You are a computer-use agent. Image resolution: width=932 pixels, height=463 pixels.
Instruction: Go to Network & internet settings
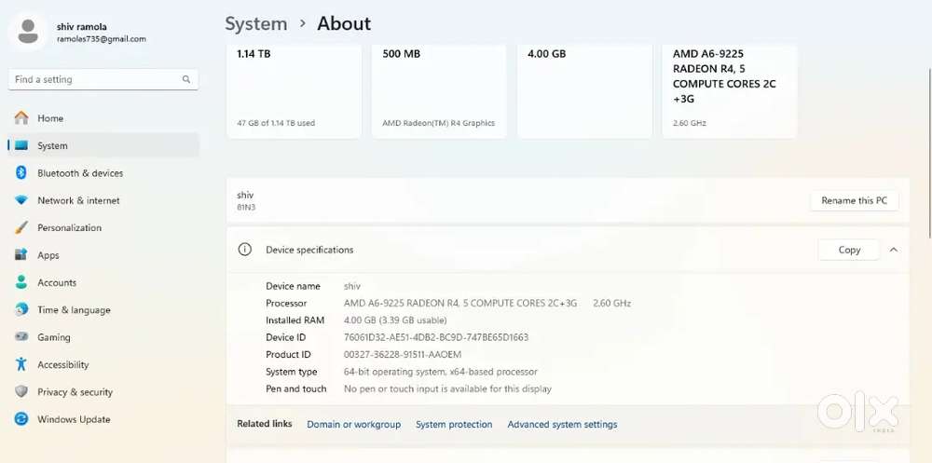pyautogui.click(x=103, y=200)
